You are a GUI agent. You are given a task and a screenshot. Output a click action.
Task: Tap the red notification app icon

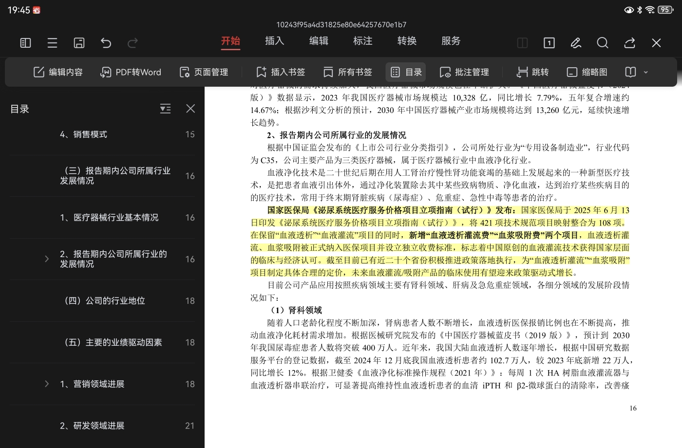[x=37, y=10]
